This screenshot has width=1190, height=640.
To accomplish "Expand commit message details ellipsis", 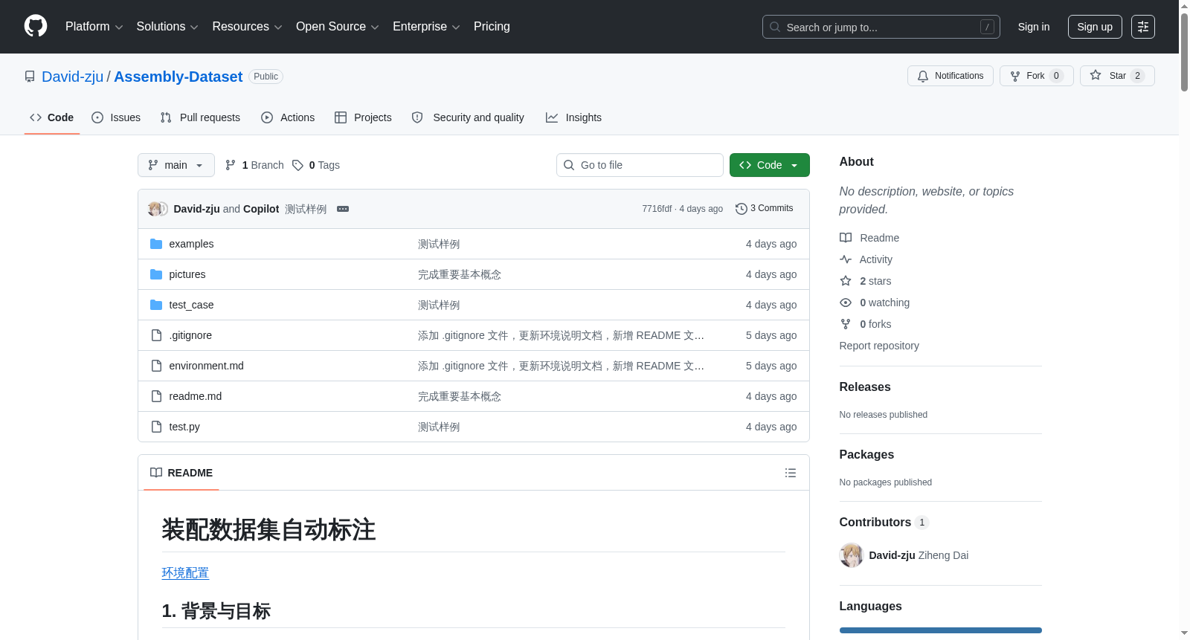I will pos(343,209).
